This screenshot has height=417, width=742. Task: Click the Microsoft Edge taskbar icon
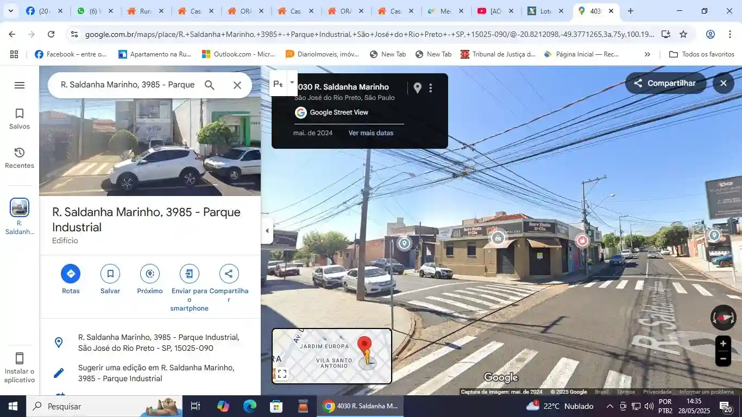click(249, 406)
